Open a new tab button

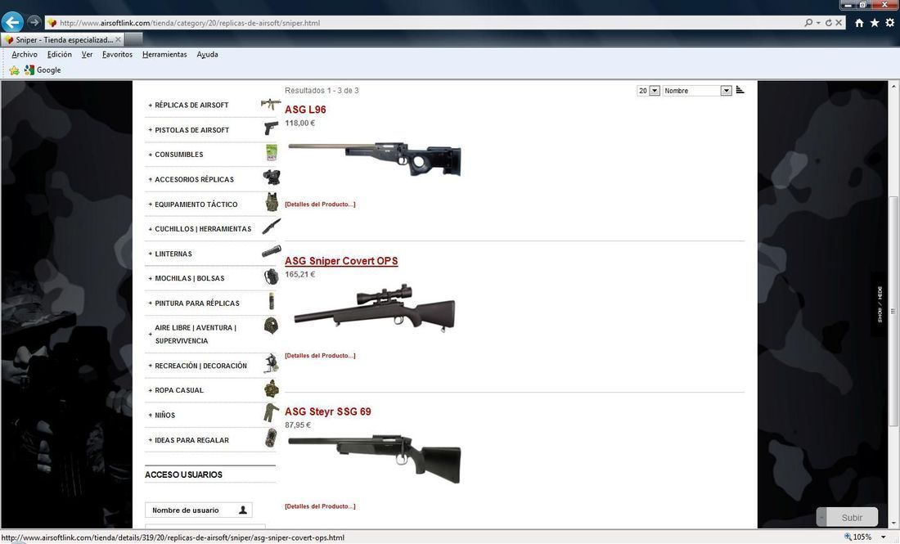coord(133,39)
